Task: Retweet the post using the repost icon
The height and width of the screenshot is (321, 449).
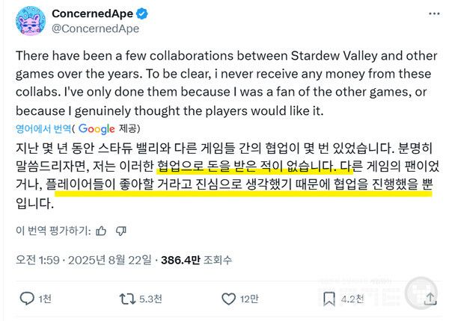Action: 129,299
